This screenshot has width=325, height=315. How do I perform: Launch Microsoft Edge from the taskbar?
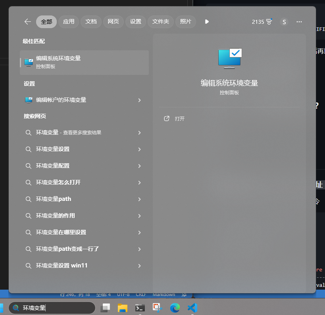[175, 307]
